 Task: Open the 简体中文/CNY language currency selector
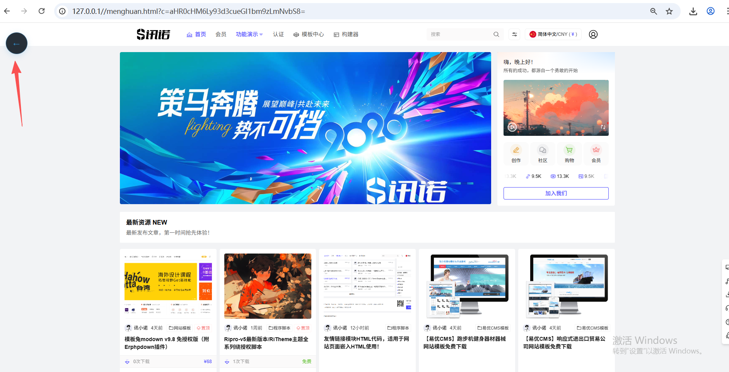point(553,34)
